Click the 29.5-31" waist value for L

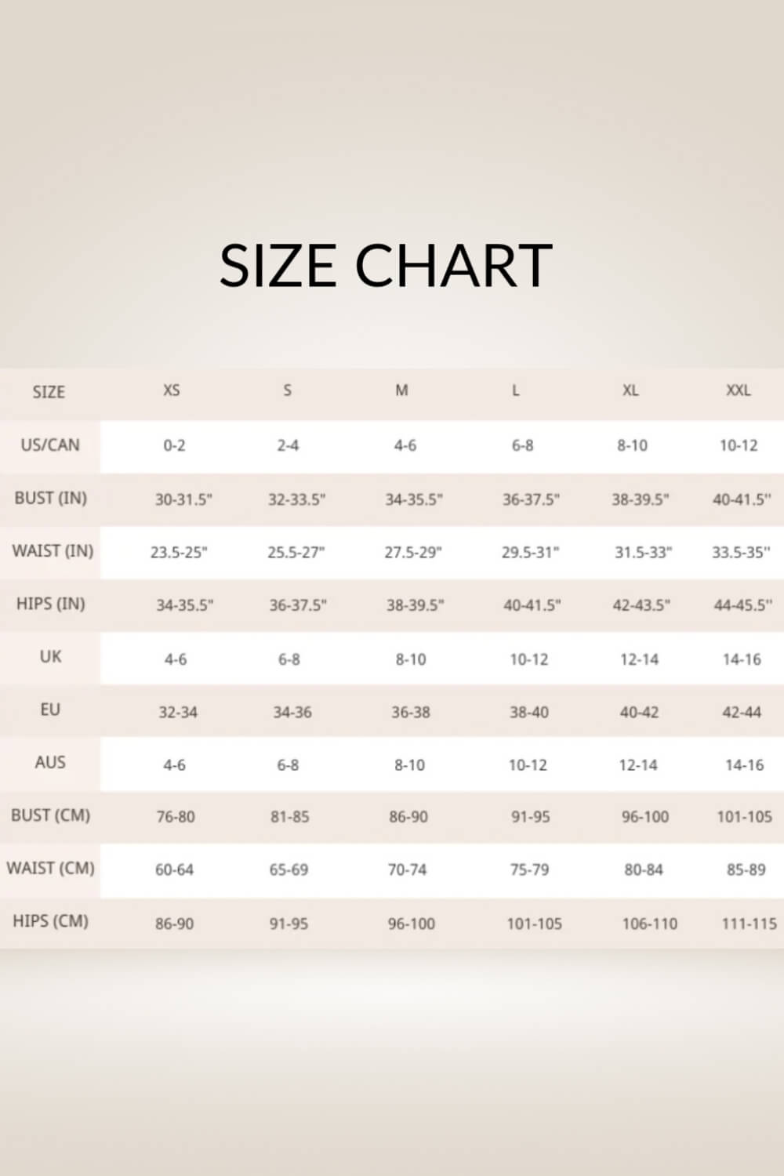530,553
